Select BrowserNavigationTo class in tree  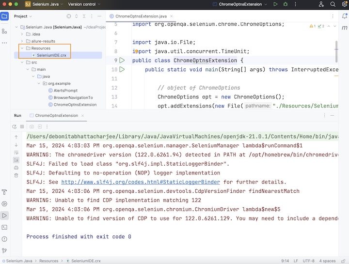[73, 98]
